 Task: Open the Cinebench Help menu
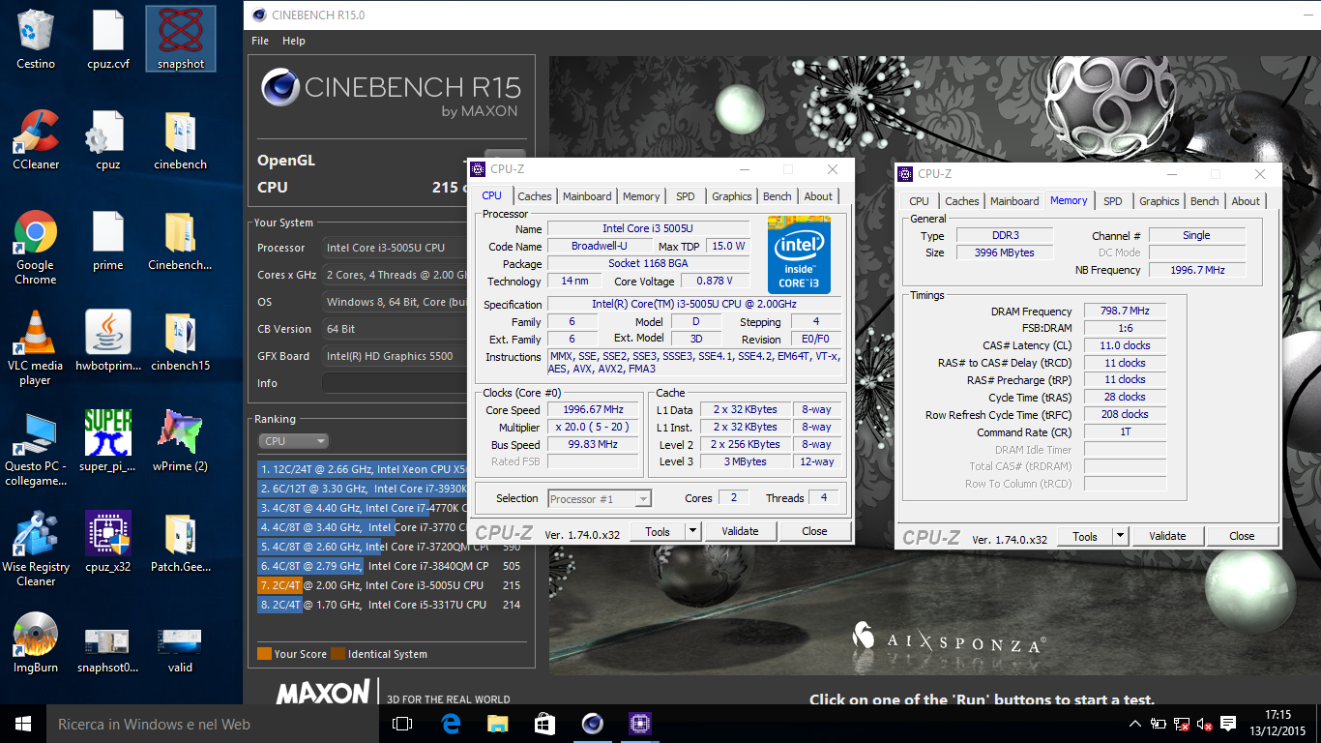[294, 41]
